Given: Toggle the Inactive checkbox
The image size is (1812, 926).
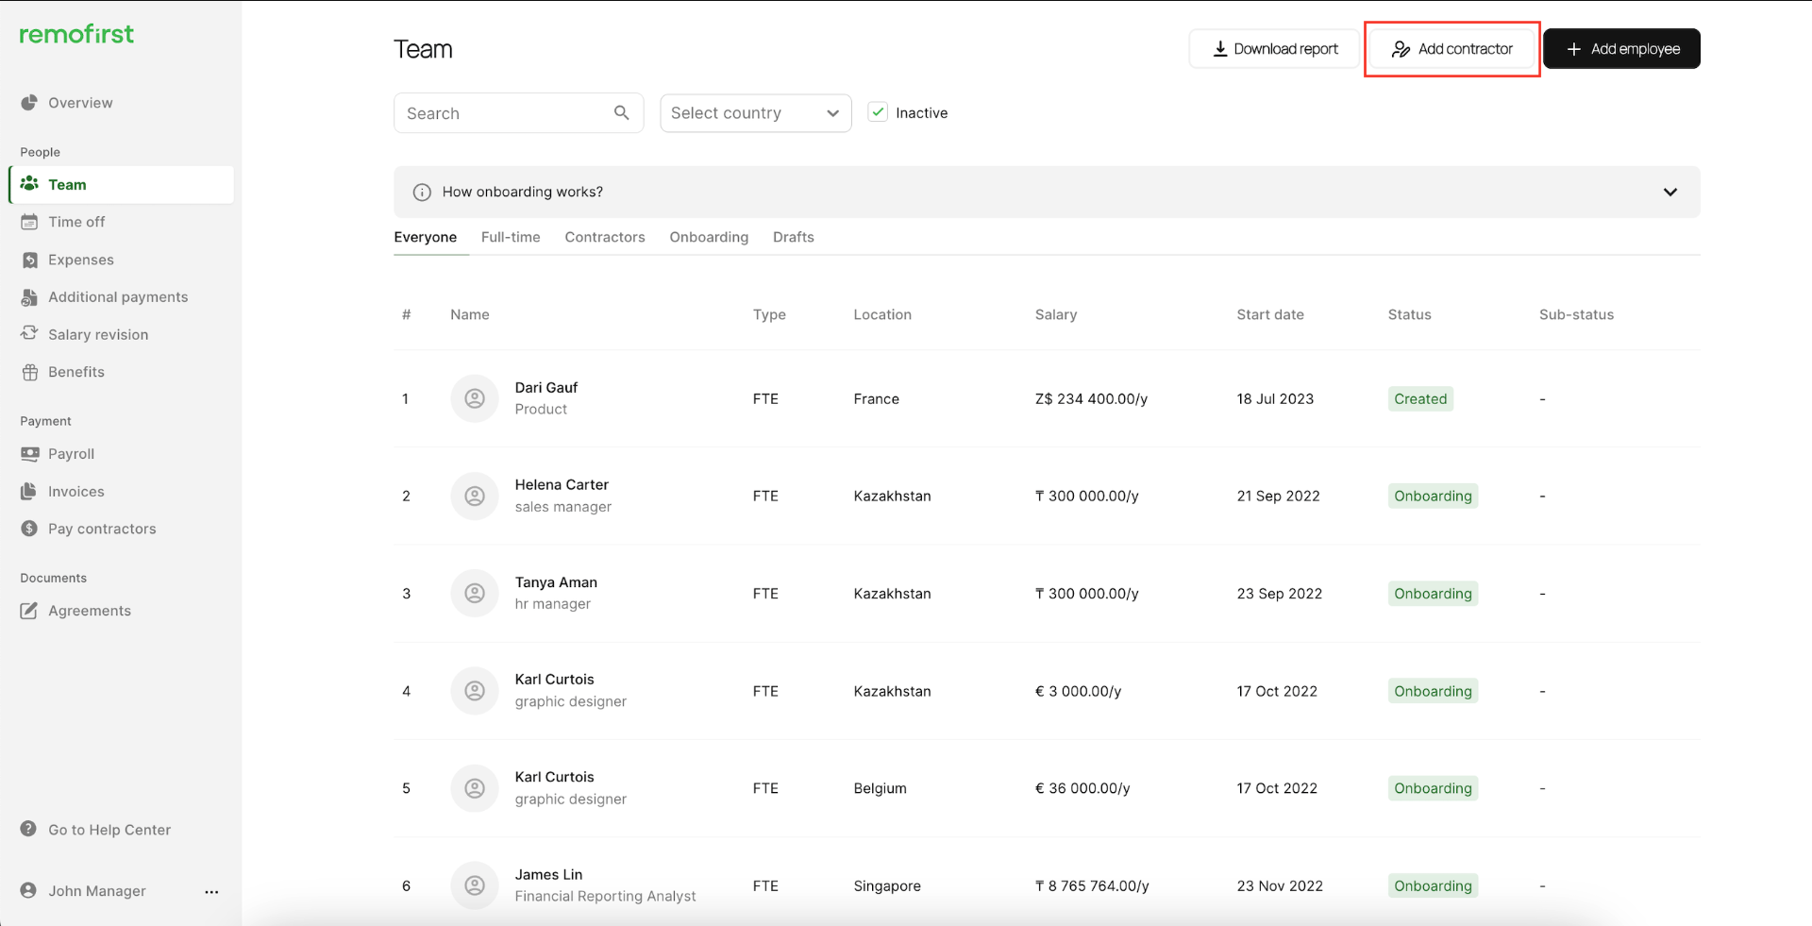Looking at the screenshot, I should (x=878, y=112).
